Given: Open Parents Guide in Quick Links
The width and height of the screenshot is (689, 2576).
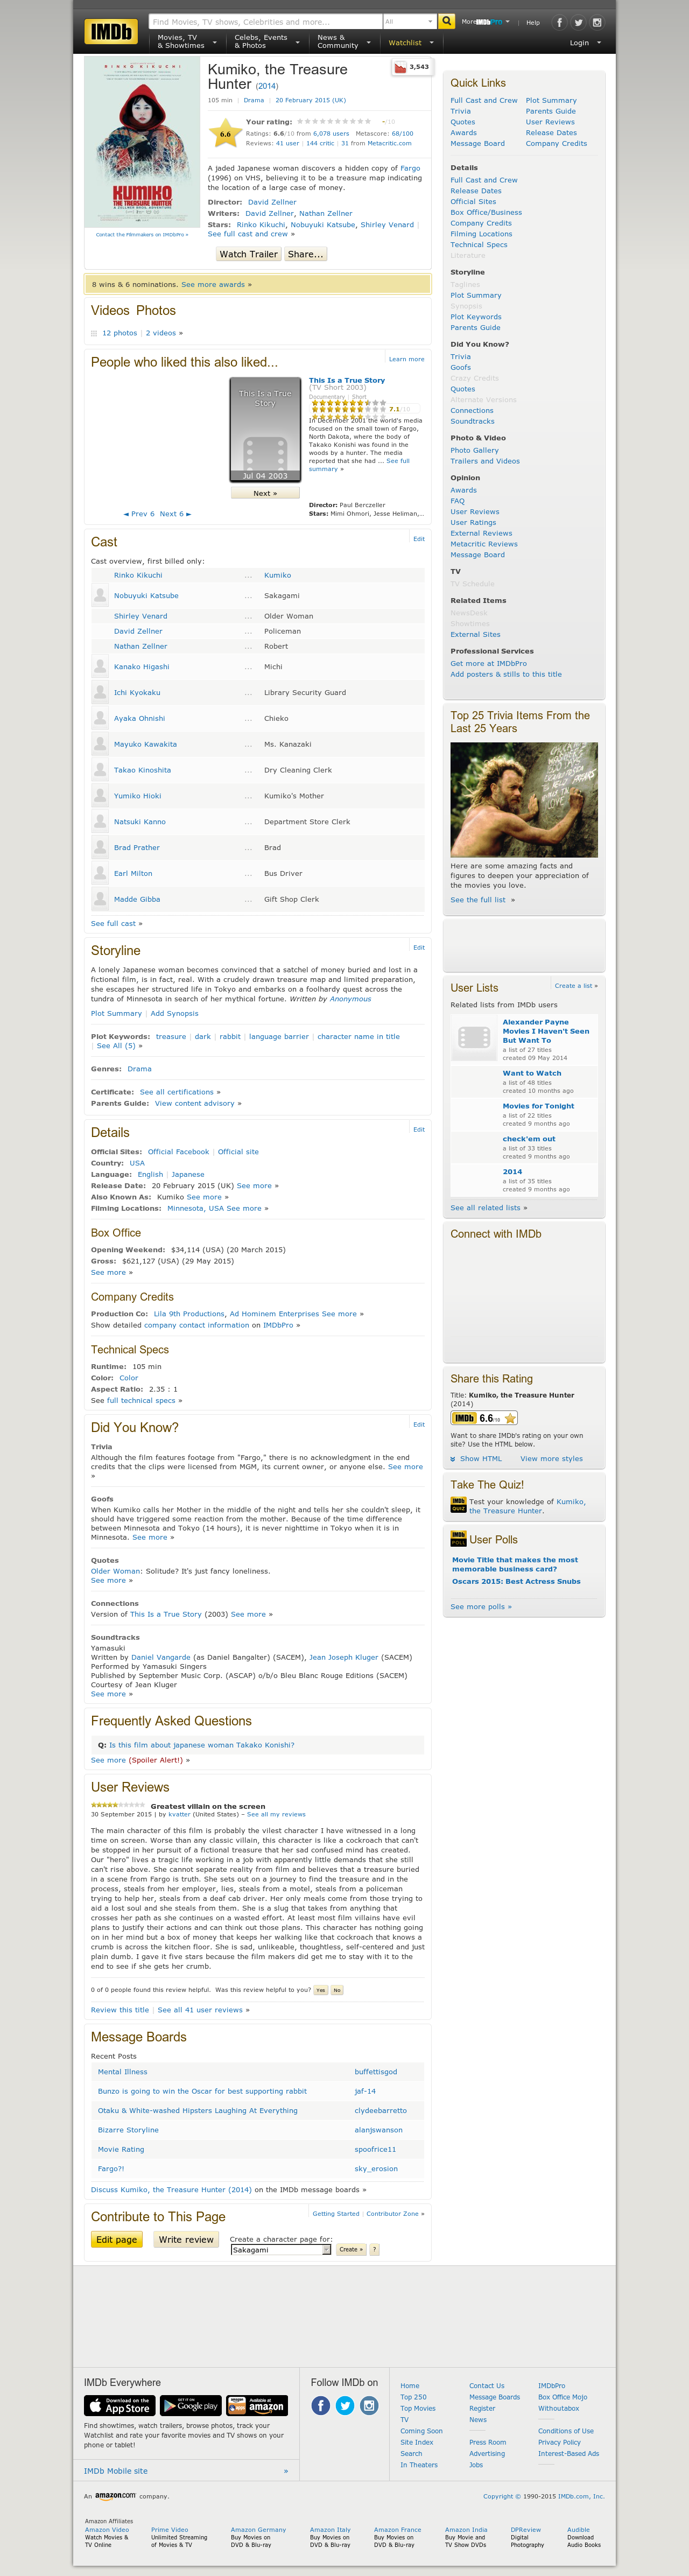Looking at the screenshot, I should [x=551, y=111].
